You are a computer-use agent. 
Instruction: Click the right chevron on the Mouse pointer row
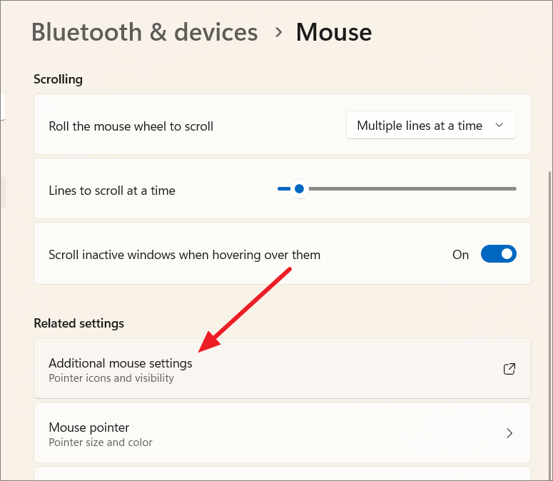[x=509, y=433]
